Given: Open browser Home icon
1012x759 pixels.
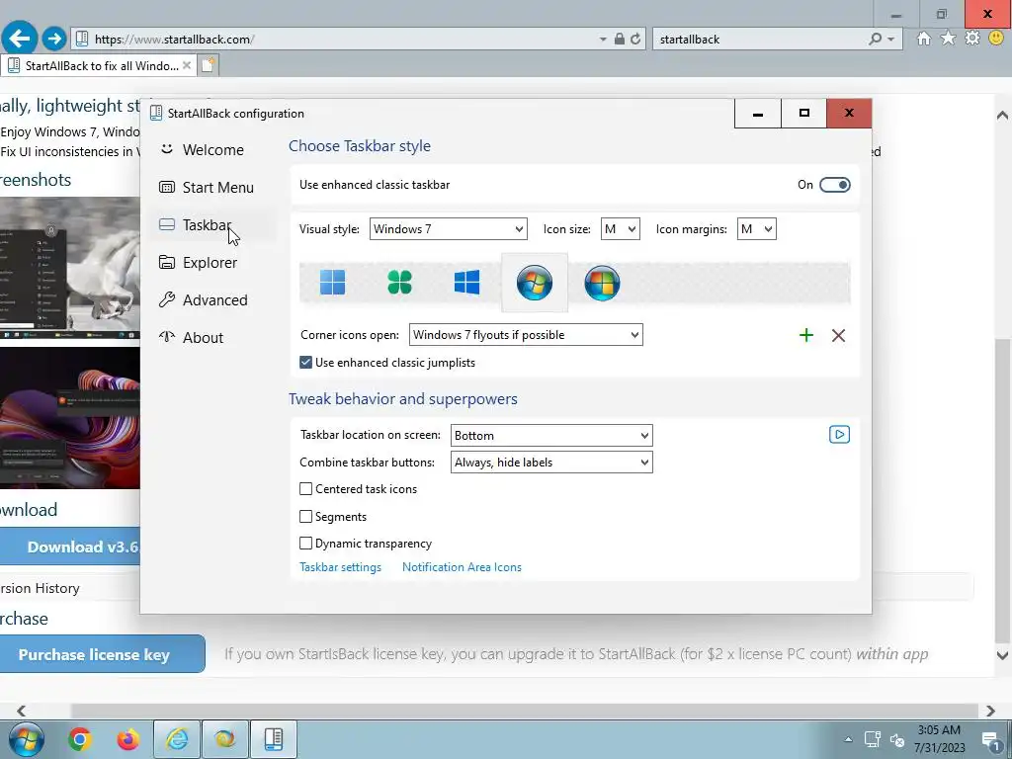Looking at the screenshot, I should tap(924, 39).
